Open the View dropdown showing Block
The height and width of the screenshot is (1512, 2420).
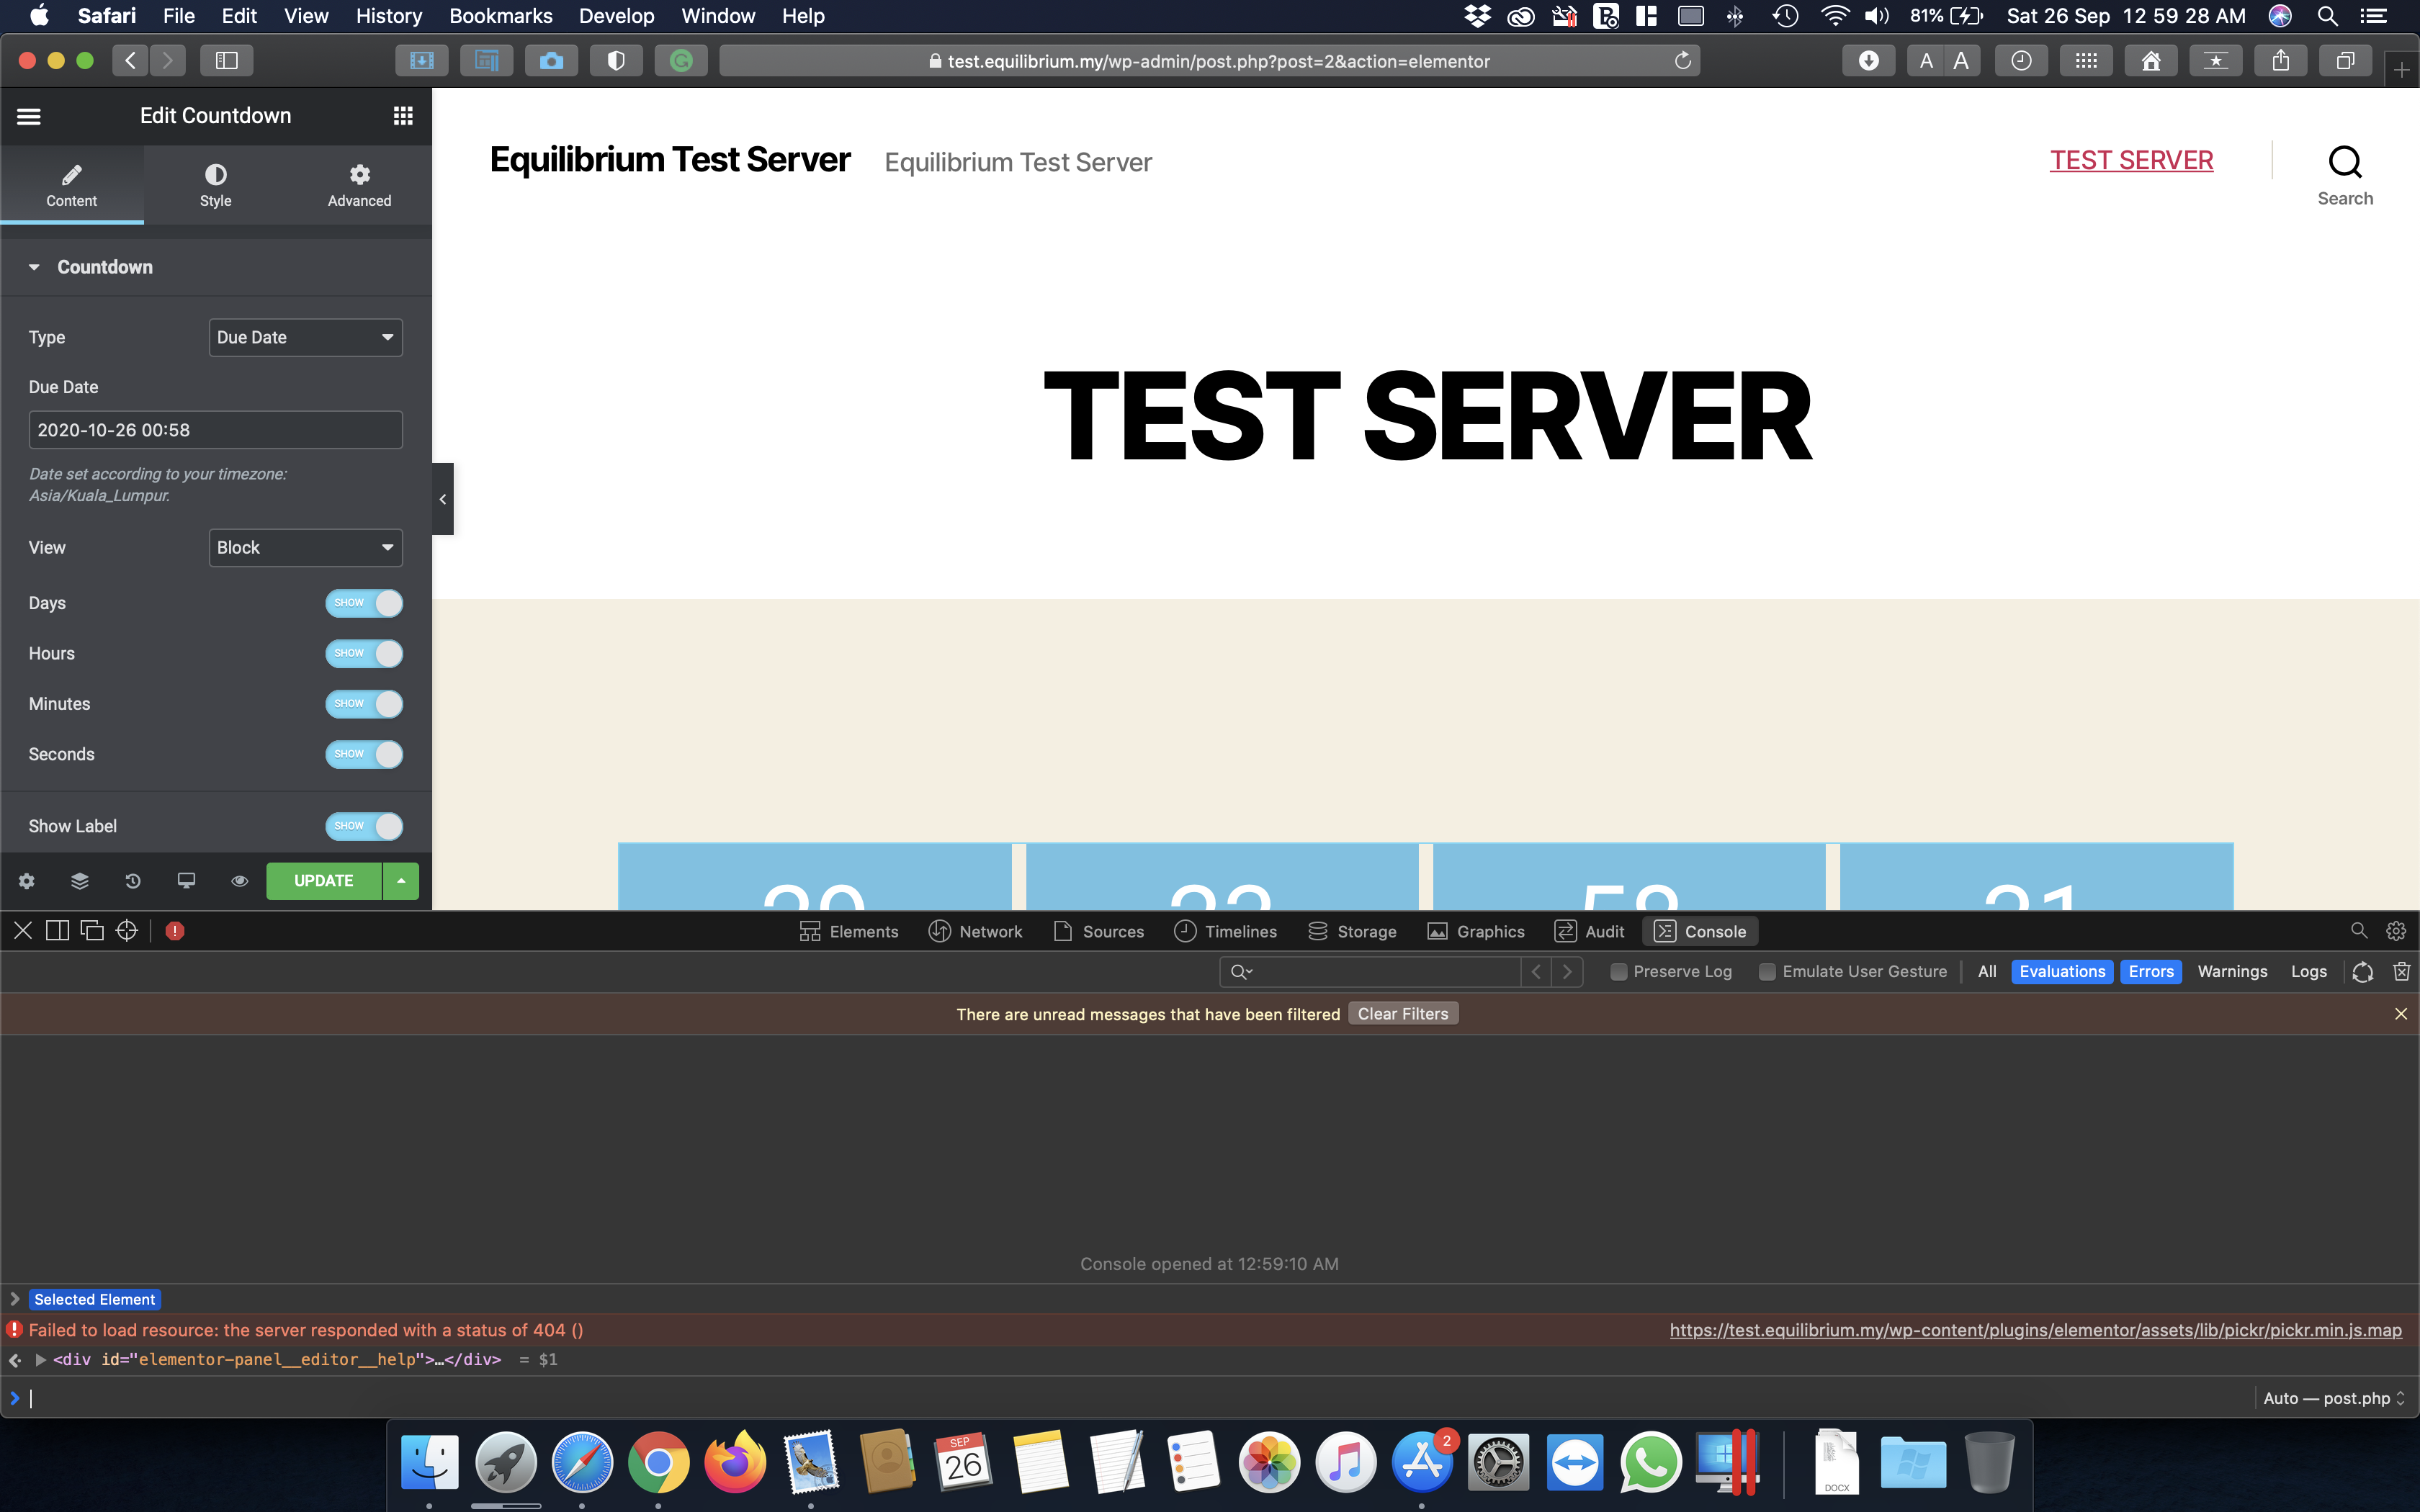[305, 547]
